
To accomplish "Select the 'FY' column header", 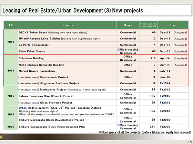I will coord(11,25).
